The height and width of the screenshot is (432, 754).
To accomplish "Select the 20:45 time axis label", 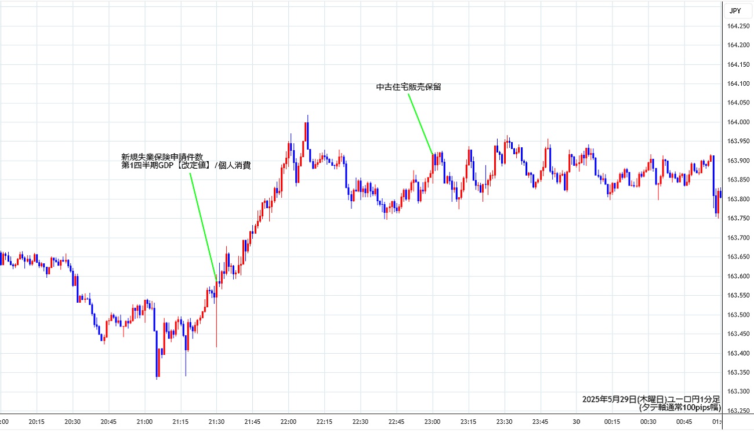I will coord(108,422).
